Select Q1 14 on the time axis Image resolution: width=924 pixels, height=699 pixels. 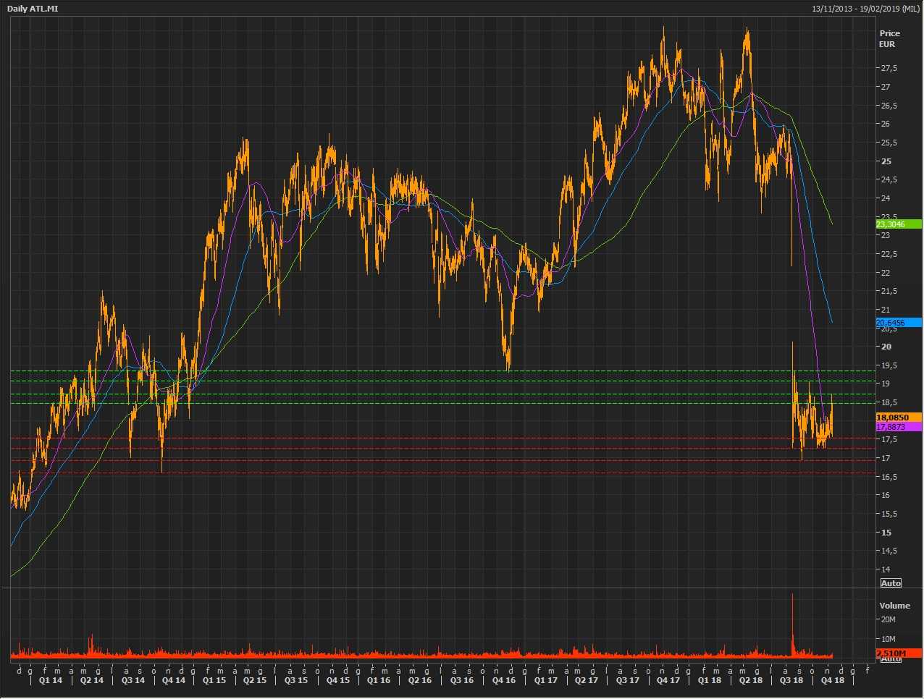pos(51,680)
